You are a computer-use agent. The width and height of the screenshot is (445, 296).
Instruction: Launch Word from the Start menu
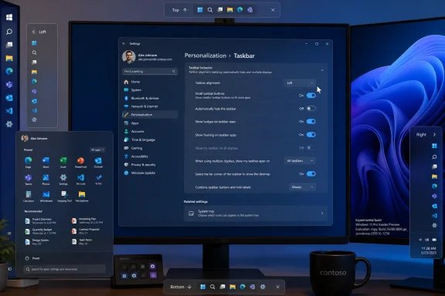click(x=46, y=162)
